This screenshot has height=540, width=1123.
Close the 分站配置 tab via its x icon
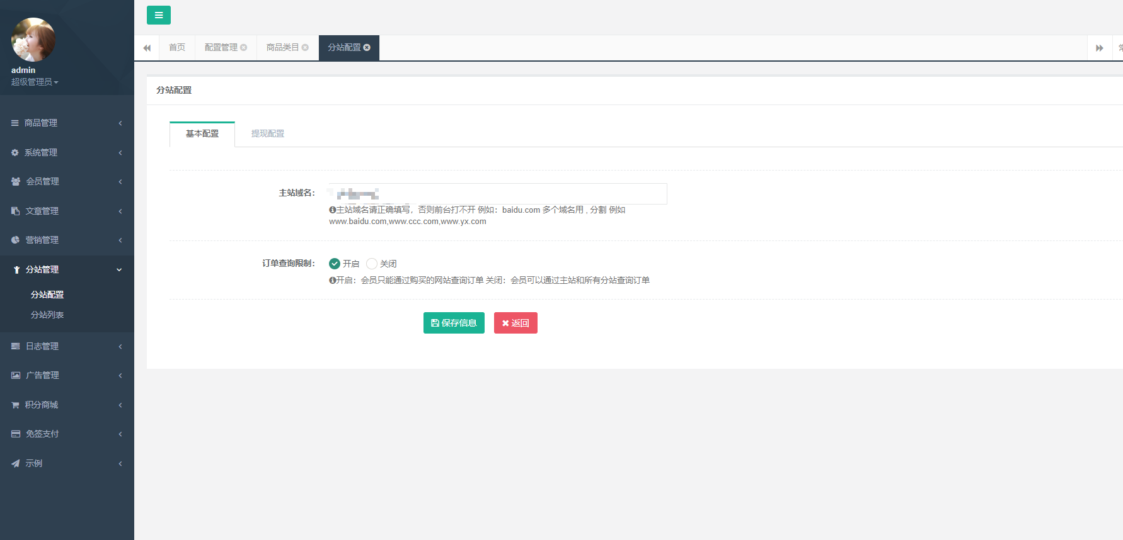(367, 48)
